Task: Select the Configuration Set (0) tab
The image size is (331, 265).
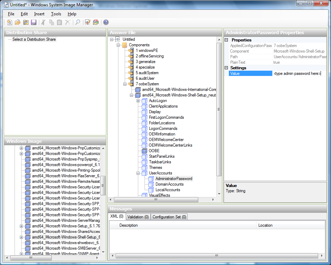Action: pos(169,216)
